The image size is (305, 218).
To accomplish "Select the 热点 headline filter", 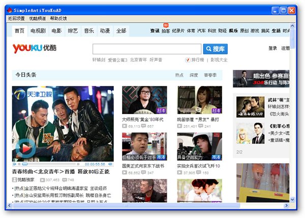I will 179,75.
